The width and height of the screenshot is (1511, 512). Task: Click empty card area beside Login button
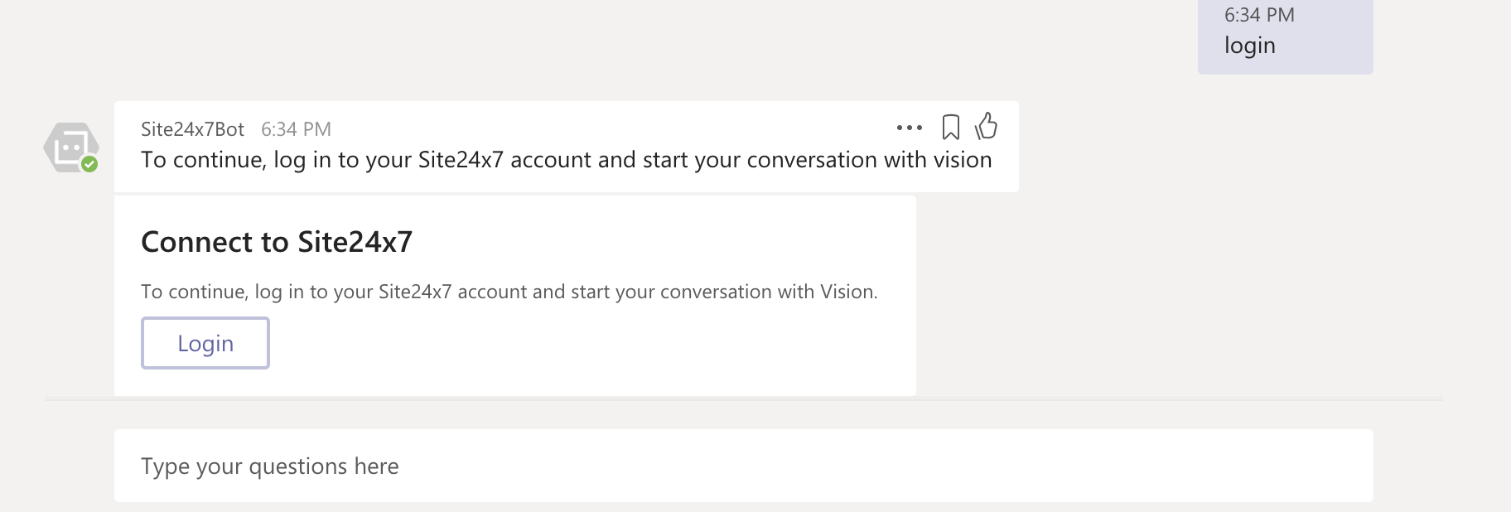[580, 344]
